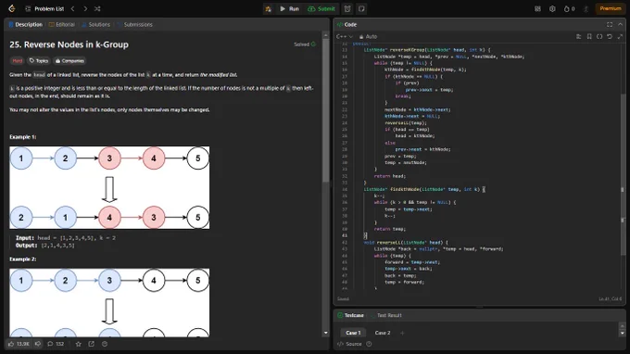The height and width of the screenshot is (354, 630).
Task: Select the Code panel tab
Action: [x=347, y=24]
